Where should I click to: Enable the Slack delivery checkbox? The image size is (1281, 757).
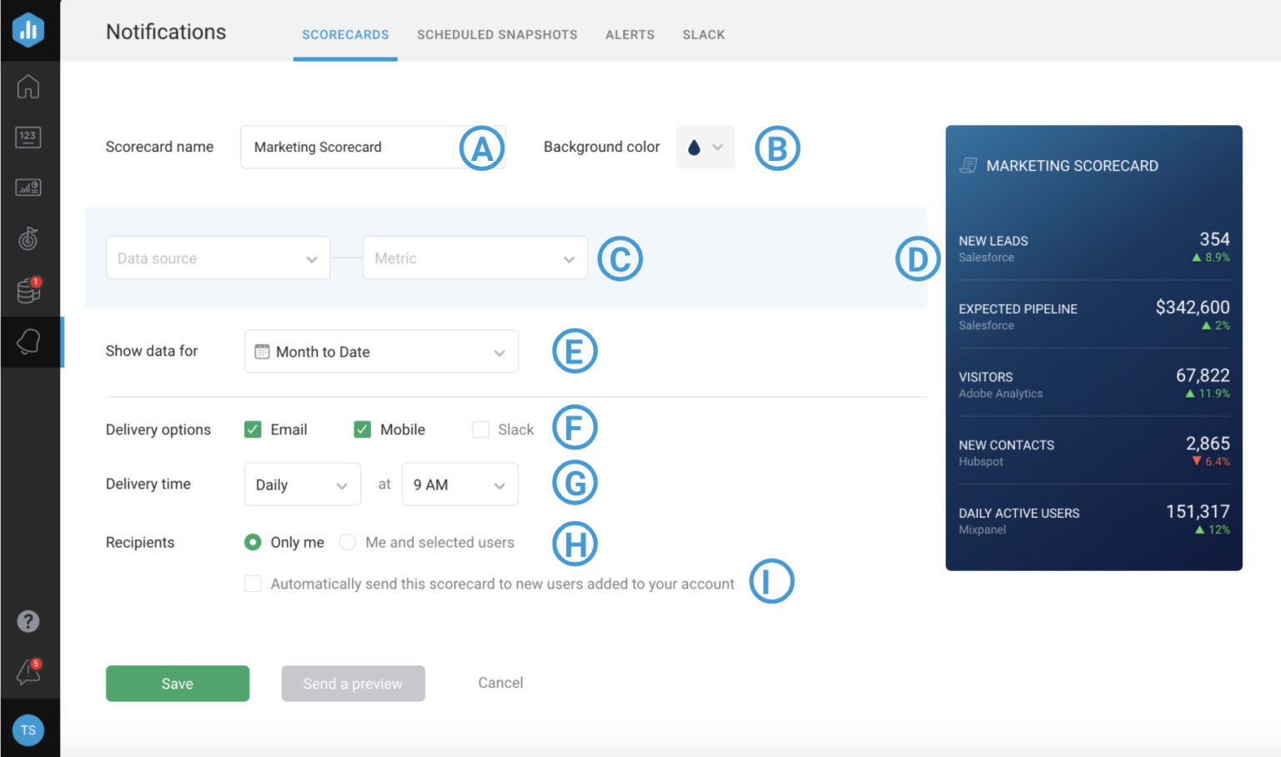pos(480,429)
